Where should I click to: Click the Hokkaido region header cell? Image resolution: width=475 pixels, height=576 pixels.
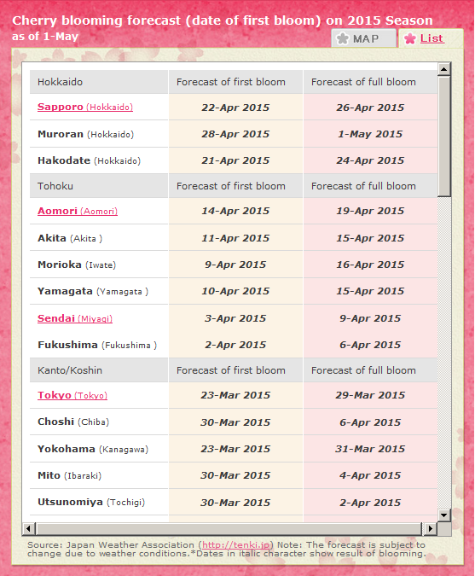(99, 82)
